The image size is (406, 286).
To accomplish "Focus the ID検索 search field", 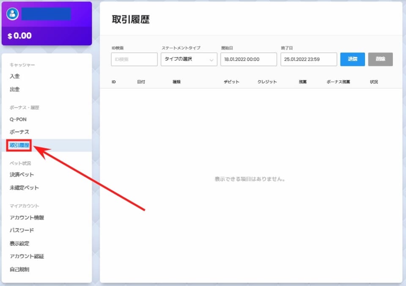I will tap(134, 59).
